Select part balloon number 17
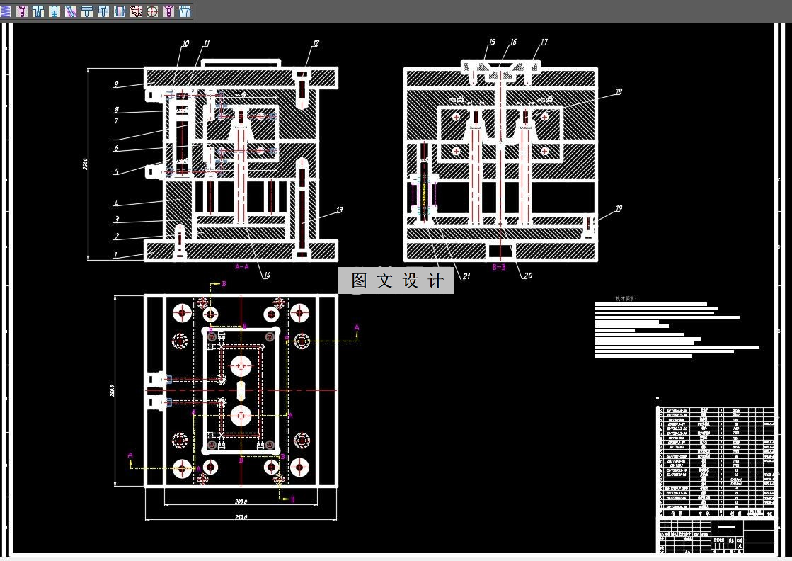 [544, 42]
